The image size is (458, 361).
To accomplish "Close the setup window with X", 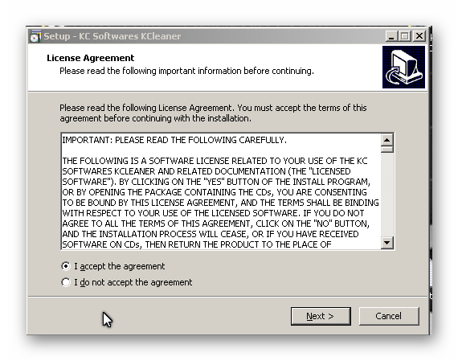I will (419, 36).
